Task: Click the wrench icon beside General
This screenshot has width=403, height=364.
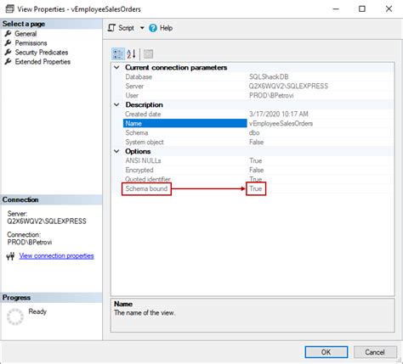Action: pos(9,34)
